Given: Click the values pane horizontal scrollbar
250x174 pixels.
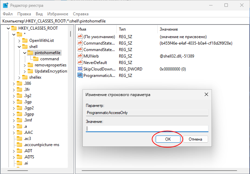Looking at the screenshot, I should coord(159,171).
